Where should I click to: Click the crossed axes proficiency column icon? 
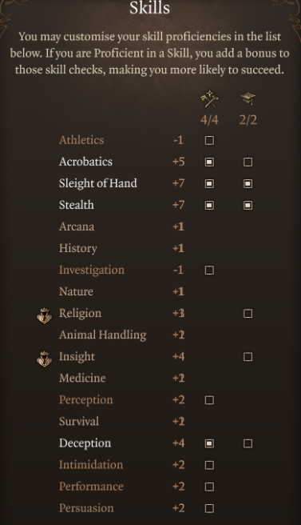[209, 98]
